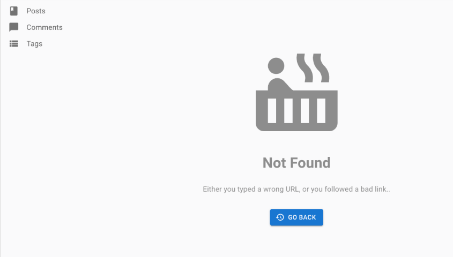Navigate to Posts via sidebar label
The width and height of the screenshot is (453, 257).
click(x=36, y=11)
